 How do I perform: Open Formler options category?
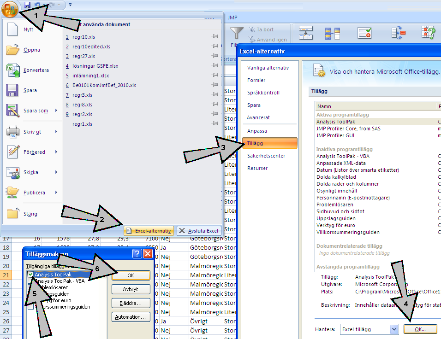[x=256, y=80]
